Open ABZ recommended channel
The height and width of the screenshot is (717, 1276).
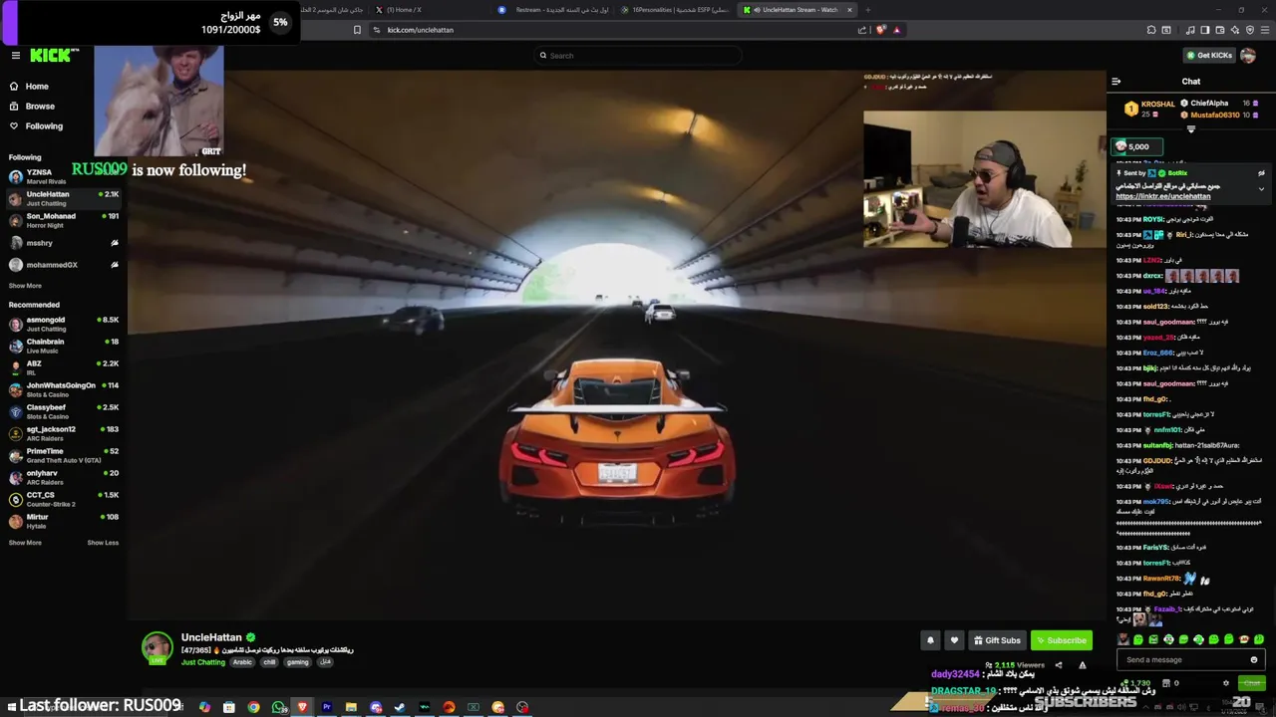[x=64, y=367]
